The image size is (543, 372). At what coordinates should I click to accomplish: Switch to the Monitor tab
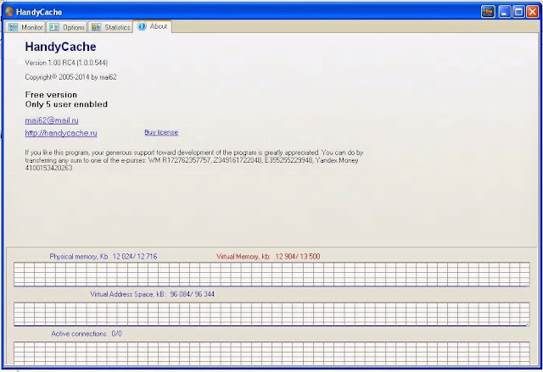click(x=25, y=27)
